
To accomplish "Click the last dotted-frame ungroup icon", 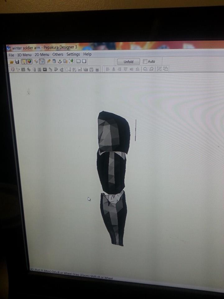I will click(166, 69).
